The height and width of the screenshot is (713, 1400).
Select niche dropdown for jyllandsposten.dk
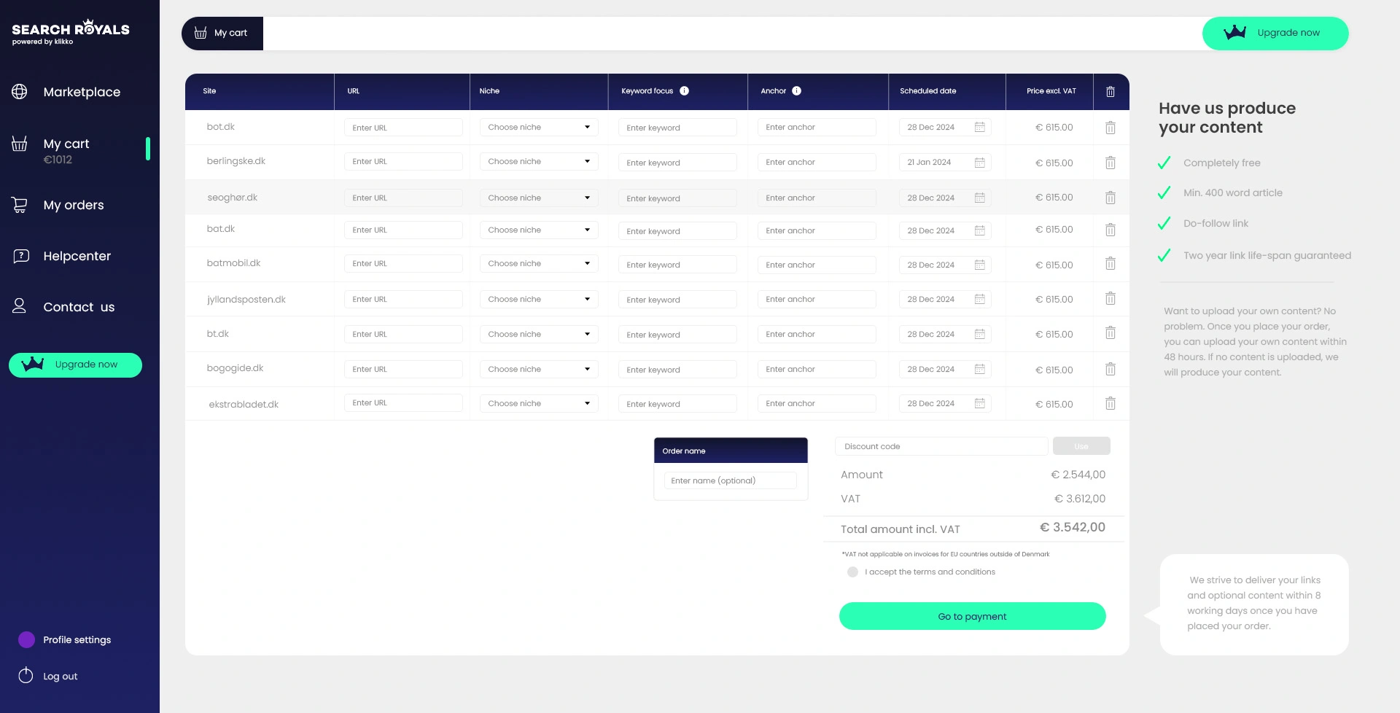539,299
